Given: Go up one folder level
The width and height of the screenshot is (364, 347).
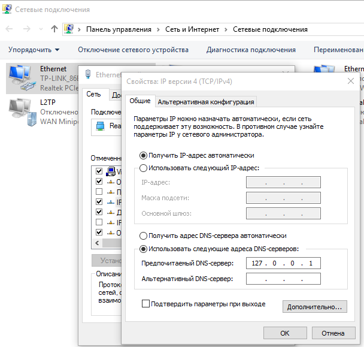Looking at the screenshot, I should 54,29.
